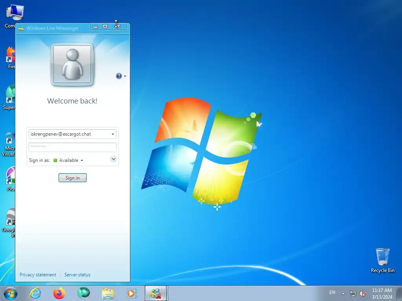Close the Windows Live Messenger window
The width and height of the screenshot is (402, 301).
[119, 26]
